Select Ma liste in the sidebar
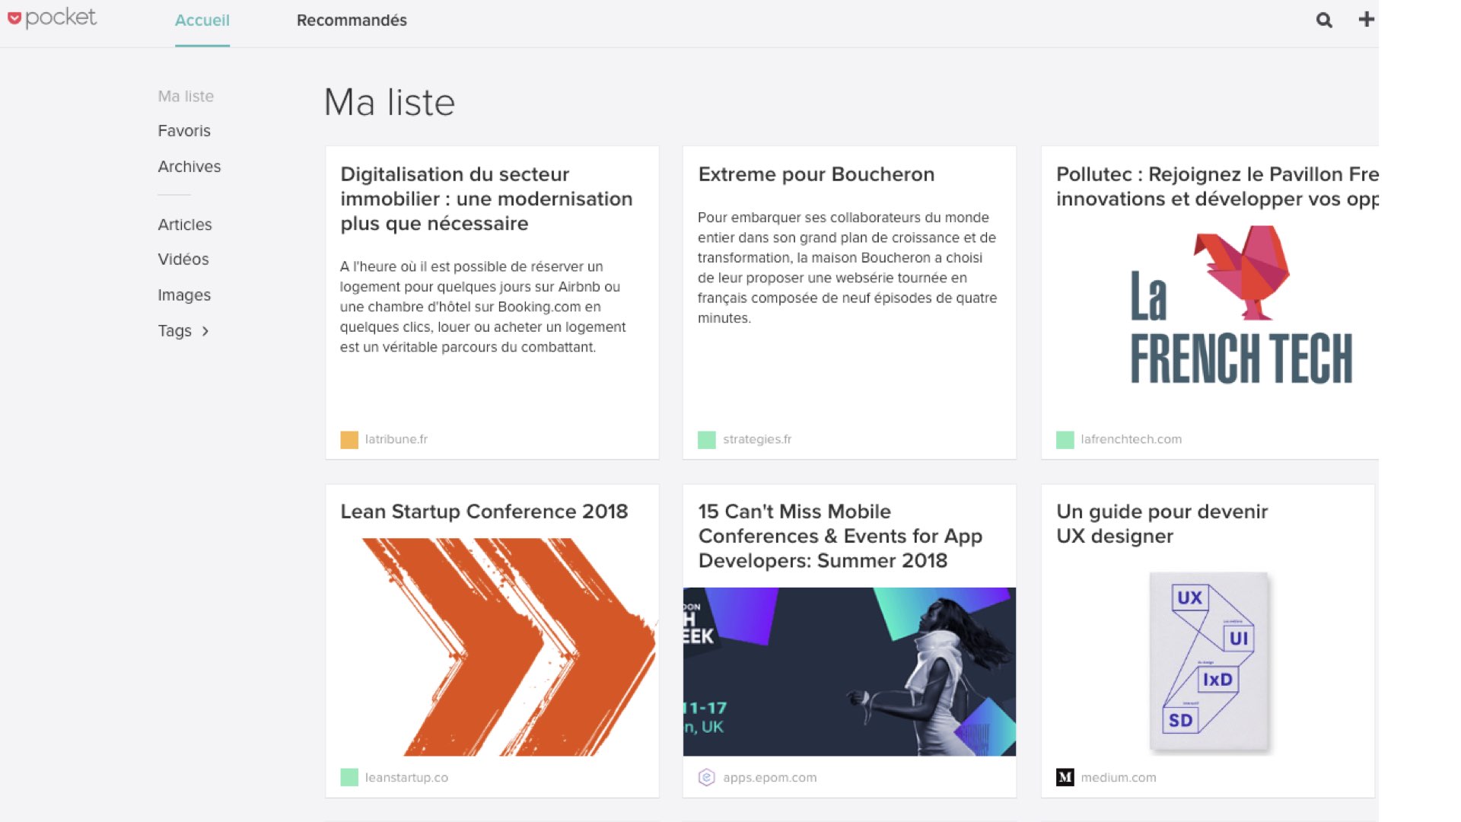Image resolution: width=1461 pixels, height=822 pixels. click(x=186, y=97)
